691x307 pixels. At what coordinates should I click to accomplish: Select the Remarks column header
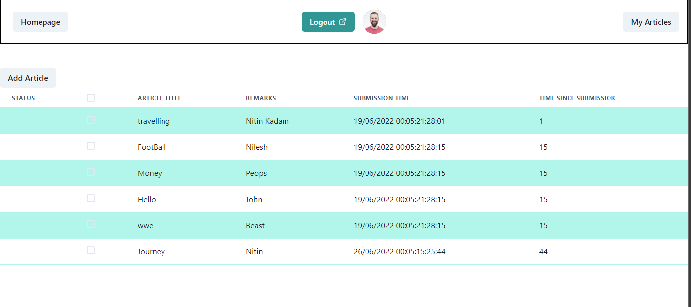coord(261,98)
